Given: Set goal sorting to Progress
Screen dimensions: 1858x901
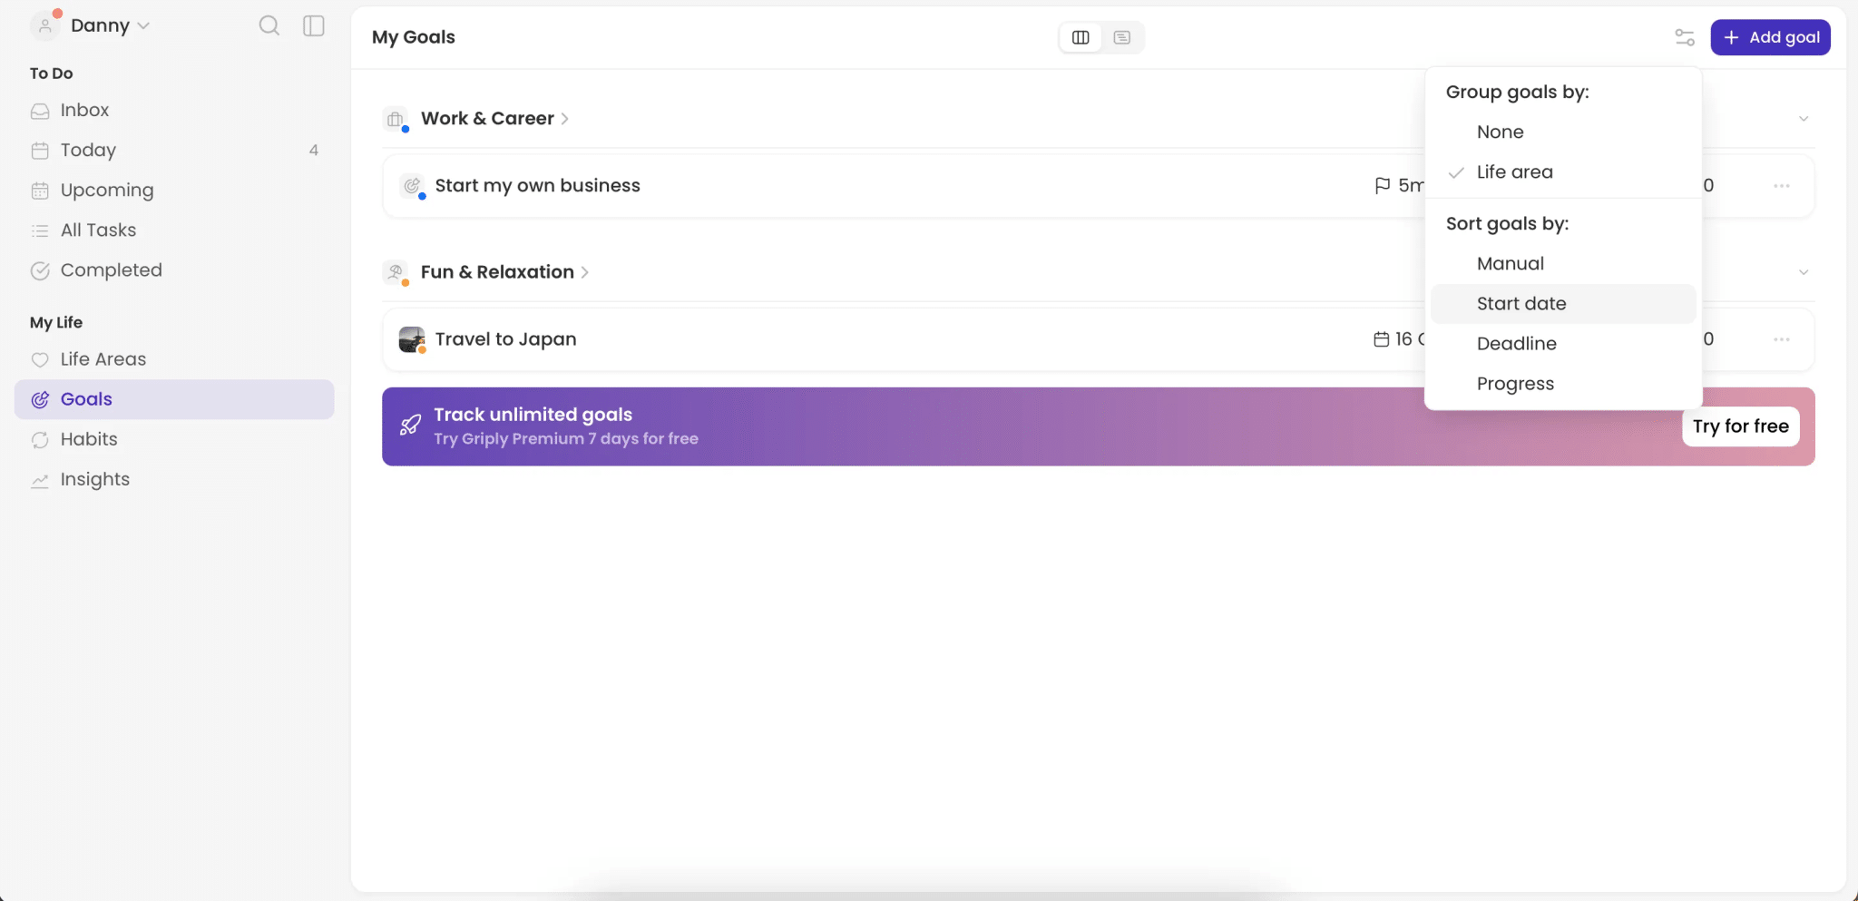Looking at the screenshot, I should coord(1515,384).
